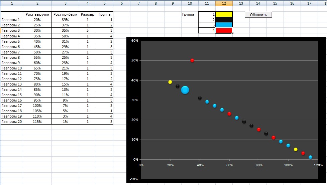The height and width of the screenshot is (185, 327).
Task: Click the red bubble at 50% on chart
Action: [x=192, y=60]
